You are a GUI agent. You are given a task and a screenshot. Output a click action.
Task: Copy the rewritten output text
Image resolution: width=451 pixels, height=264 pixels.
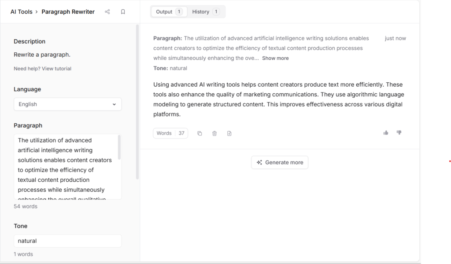[x=200, y=133]
